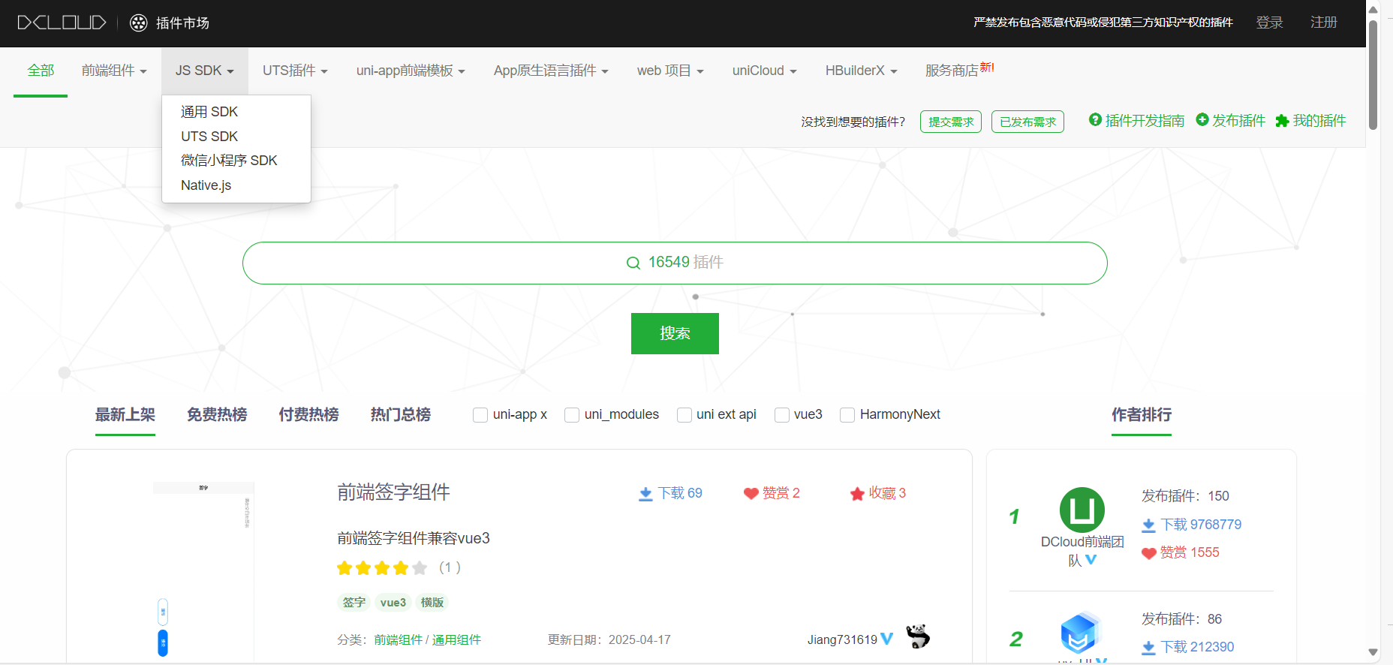This screenshot has width=1393, height=665.
Task: Click the green 搜索 button
Action: pyautogui.click(x=675, y=333)
